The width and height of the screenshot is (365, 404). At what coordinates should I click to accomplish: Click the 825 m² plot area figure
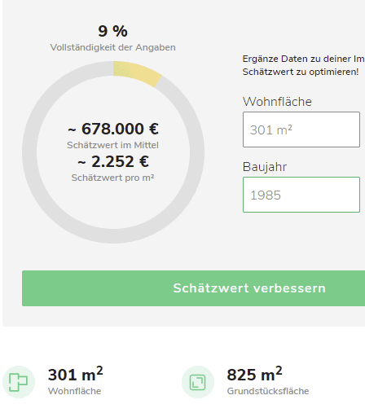(254, 374)
